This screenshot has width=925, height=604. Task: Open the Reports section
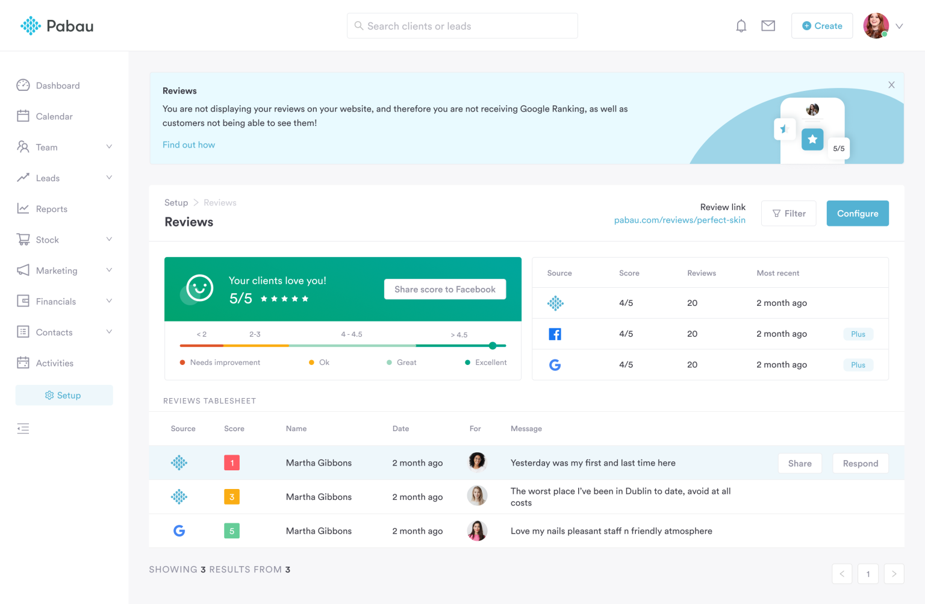(x=52, y=208)
